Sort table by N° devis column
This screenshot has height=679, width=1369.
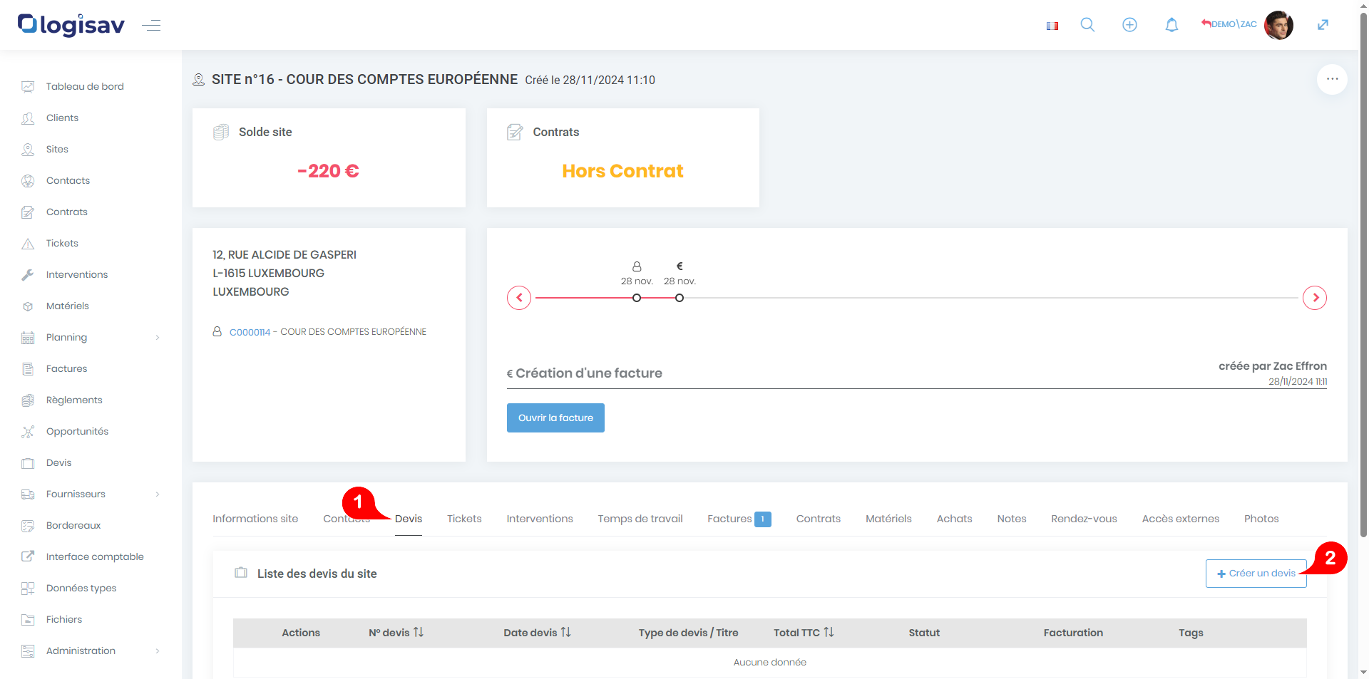point(396,633)
